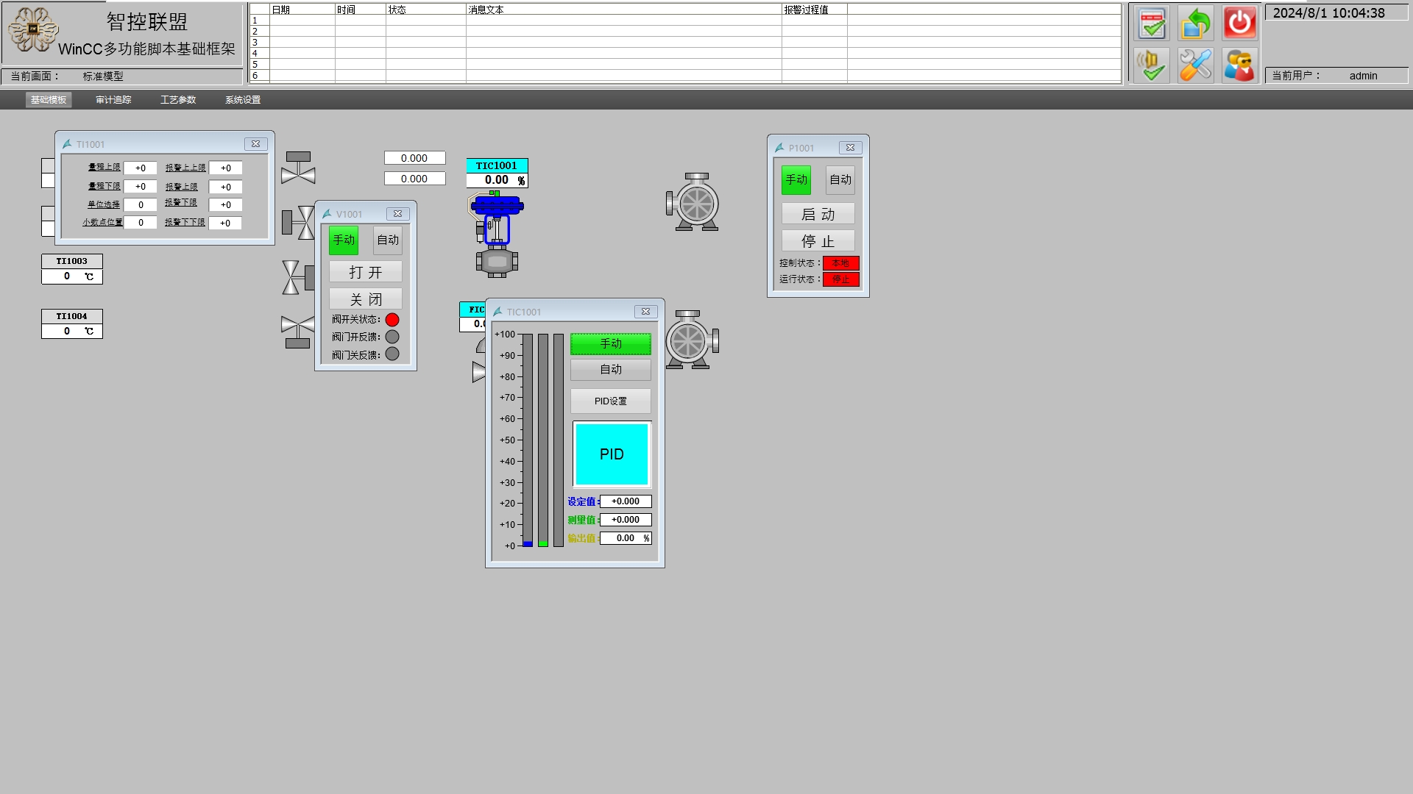Set P1001 pump to 手动 mode
This screenshot has width=1413, height=794.
pyautogui.click(x=796, y=180)
